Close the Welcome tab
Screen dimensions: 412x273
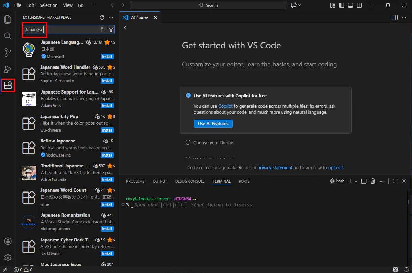[155, 17]
